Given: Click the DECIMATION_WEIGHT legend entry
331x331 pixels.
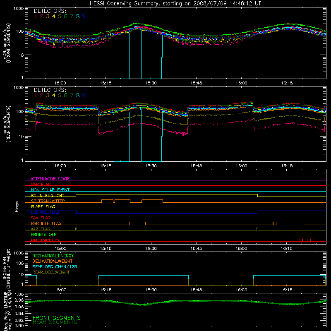Looking at the screenshot, I should 53,261.
